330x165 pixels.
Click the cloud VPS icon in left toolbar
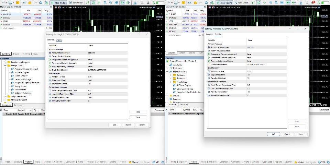click(x=41, y=3)
